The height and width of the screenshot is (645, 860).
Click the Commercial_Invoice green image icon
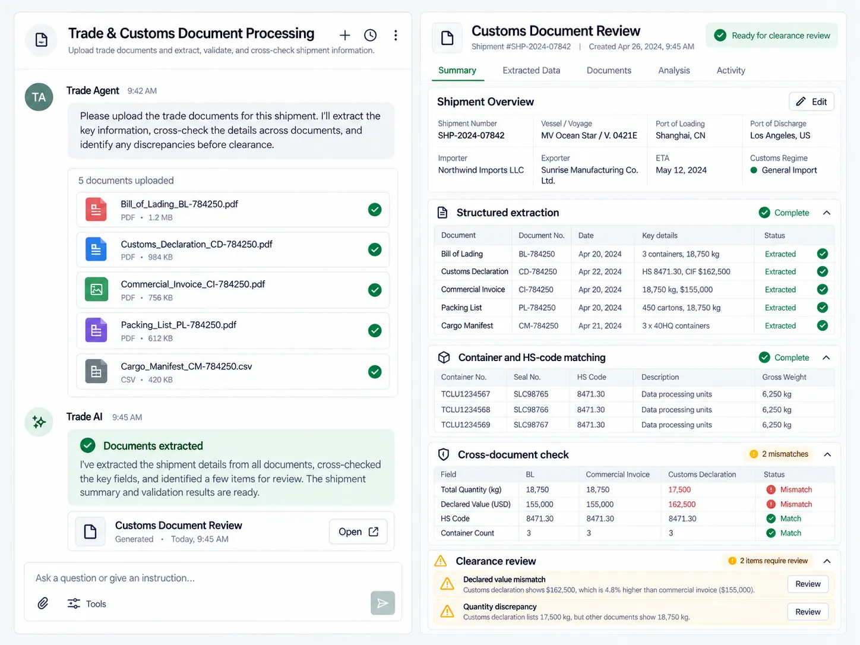[x=96, y=290]
